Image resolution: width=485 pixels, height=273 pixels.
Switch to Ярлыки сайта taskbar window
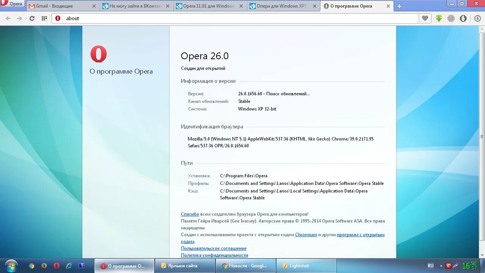185,266
